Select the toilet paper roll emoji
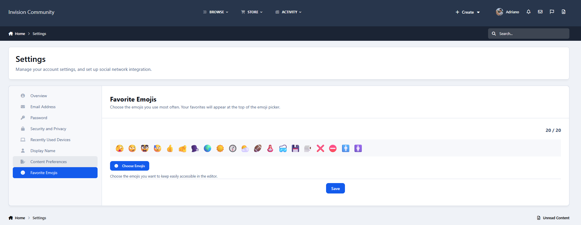Image resolution: width=581 pixels, height=225 pixels. pyautogui.click(x=308, y=148)
